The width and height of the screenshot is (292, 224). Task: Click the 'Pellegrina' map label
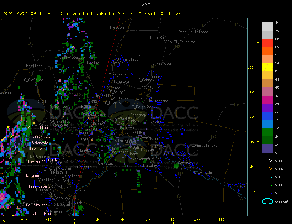click(41, 137)
